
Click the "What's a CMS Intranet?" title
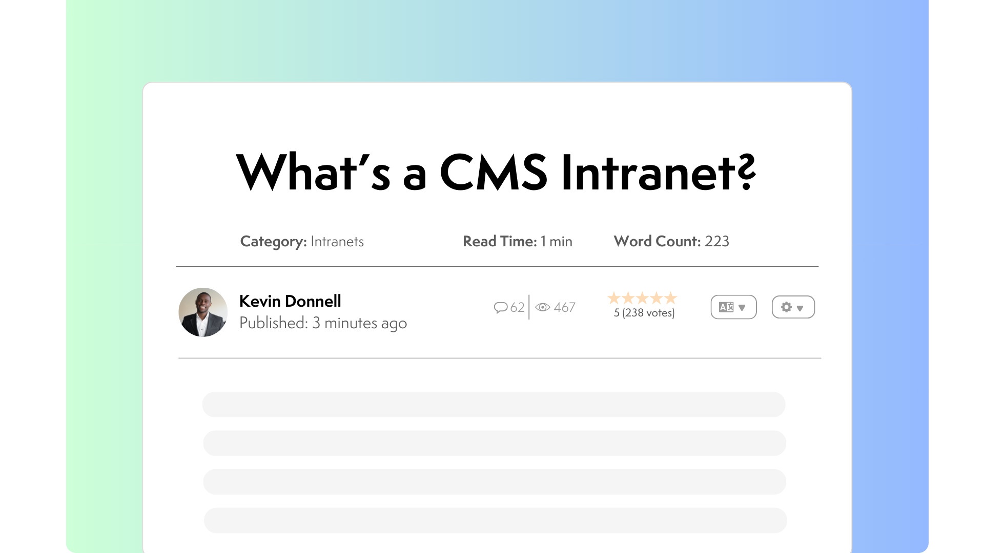click(x=496, y=173)
